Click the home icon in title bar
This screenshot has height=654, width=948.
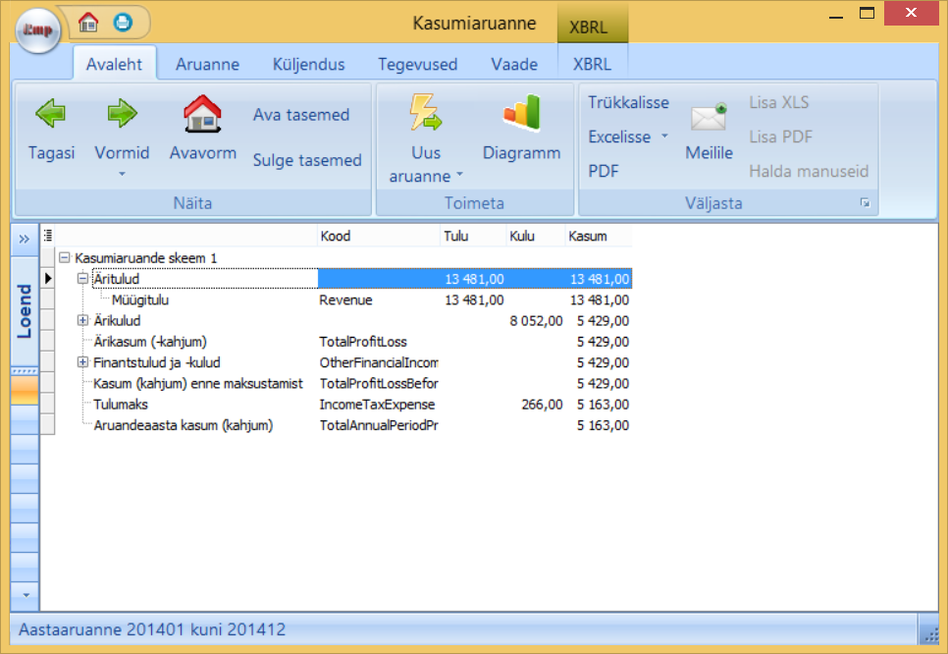pyautogui.click(x=88, y=22)
